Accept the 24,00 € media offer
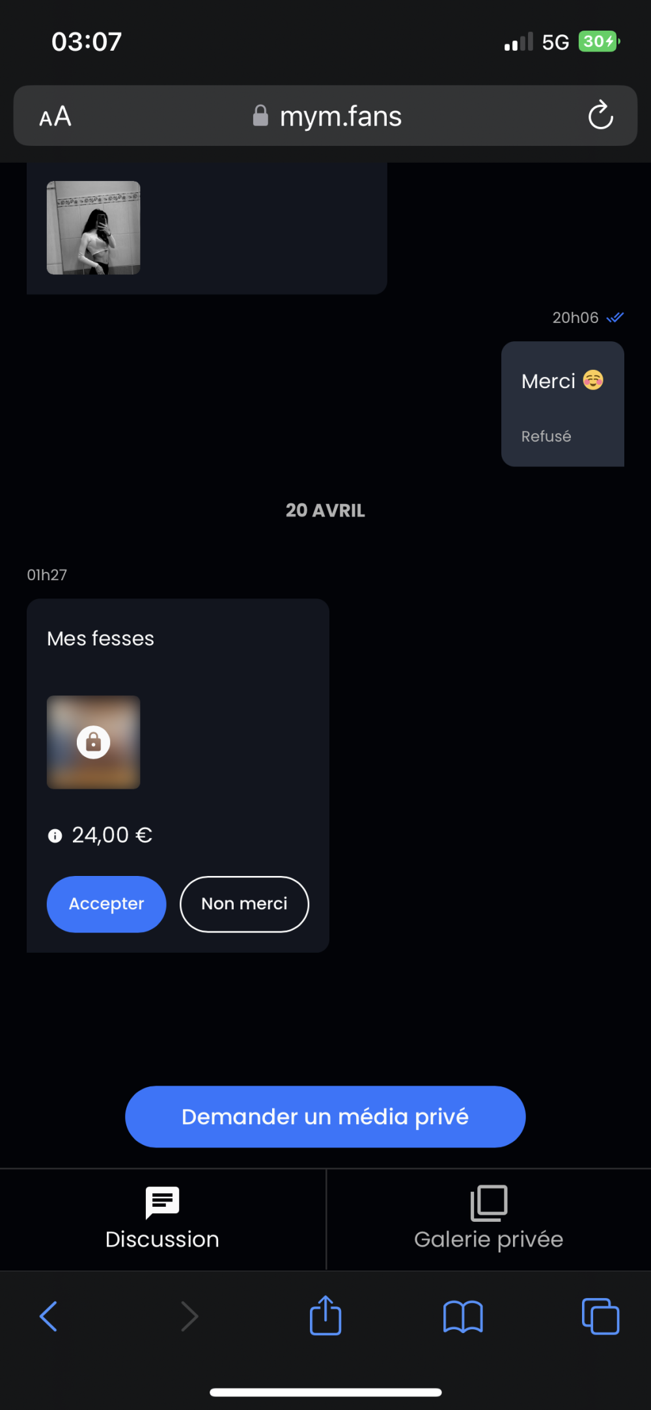Screen dimensions: 651x1410 tap(106, 904)
